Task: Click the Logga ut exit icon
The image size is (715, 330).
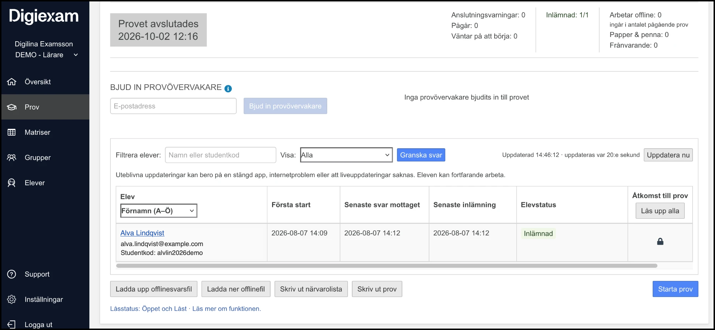Action: click(x=12, y=324)
